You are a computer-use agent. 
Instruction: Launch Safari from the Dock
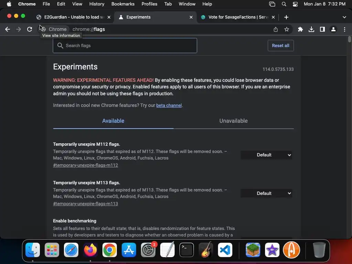71,250
